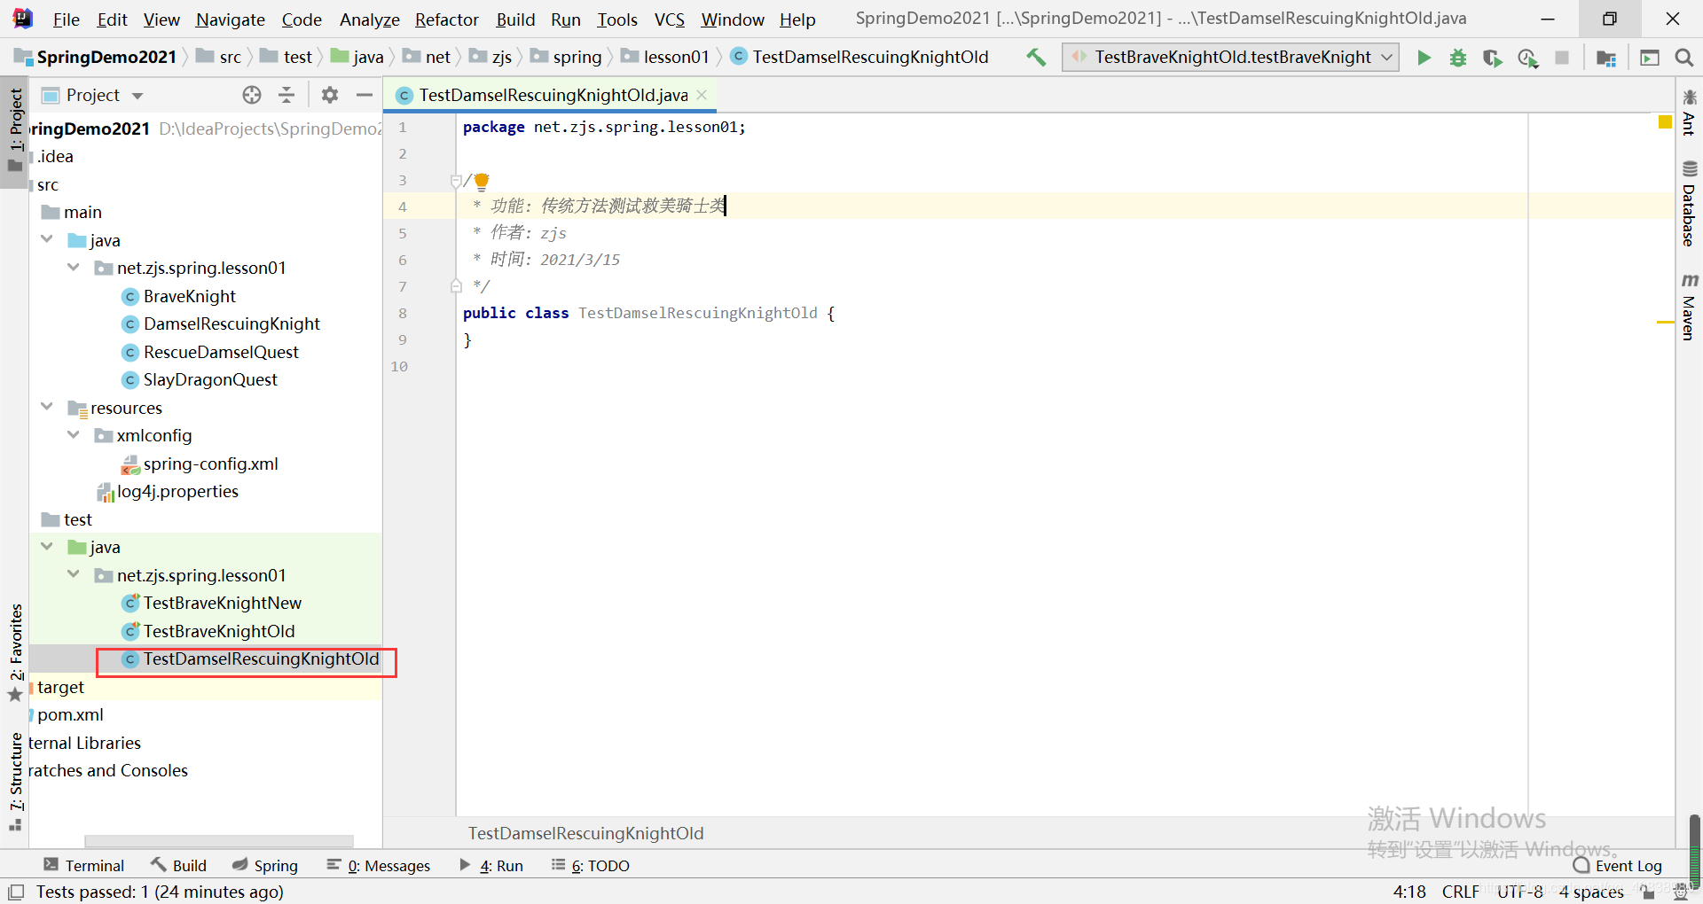Screen dimensions: 1703x904
Task: Collapse the test java folder
Action: pos(47,547)
